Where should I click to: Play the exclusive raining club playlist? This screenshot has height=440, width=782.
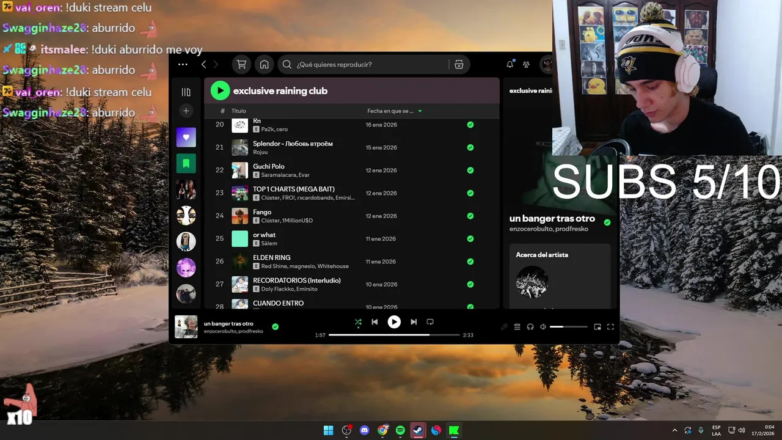[220, 90]
